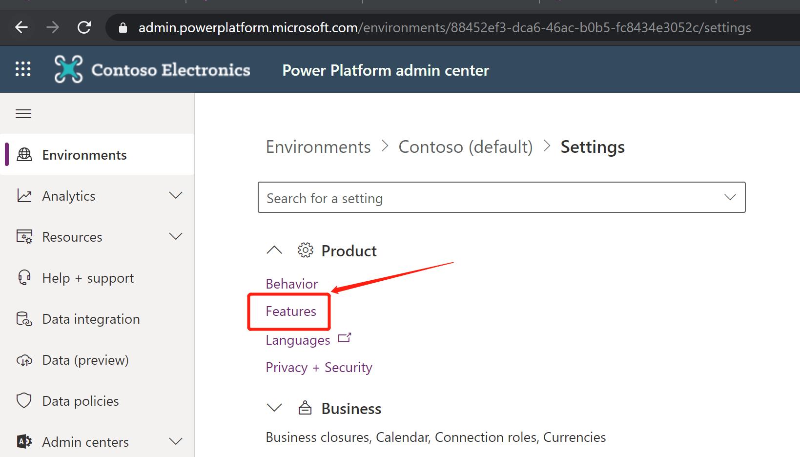This screenshot has width=800, height=457.
Task: Open the setting search dropdown arrow
Action: (x=730, y=197)
